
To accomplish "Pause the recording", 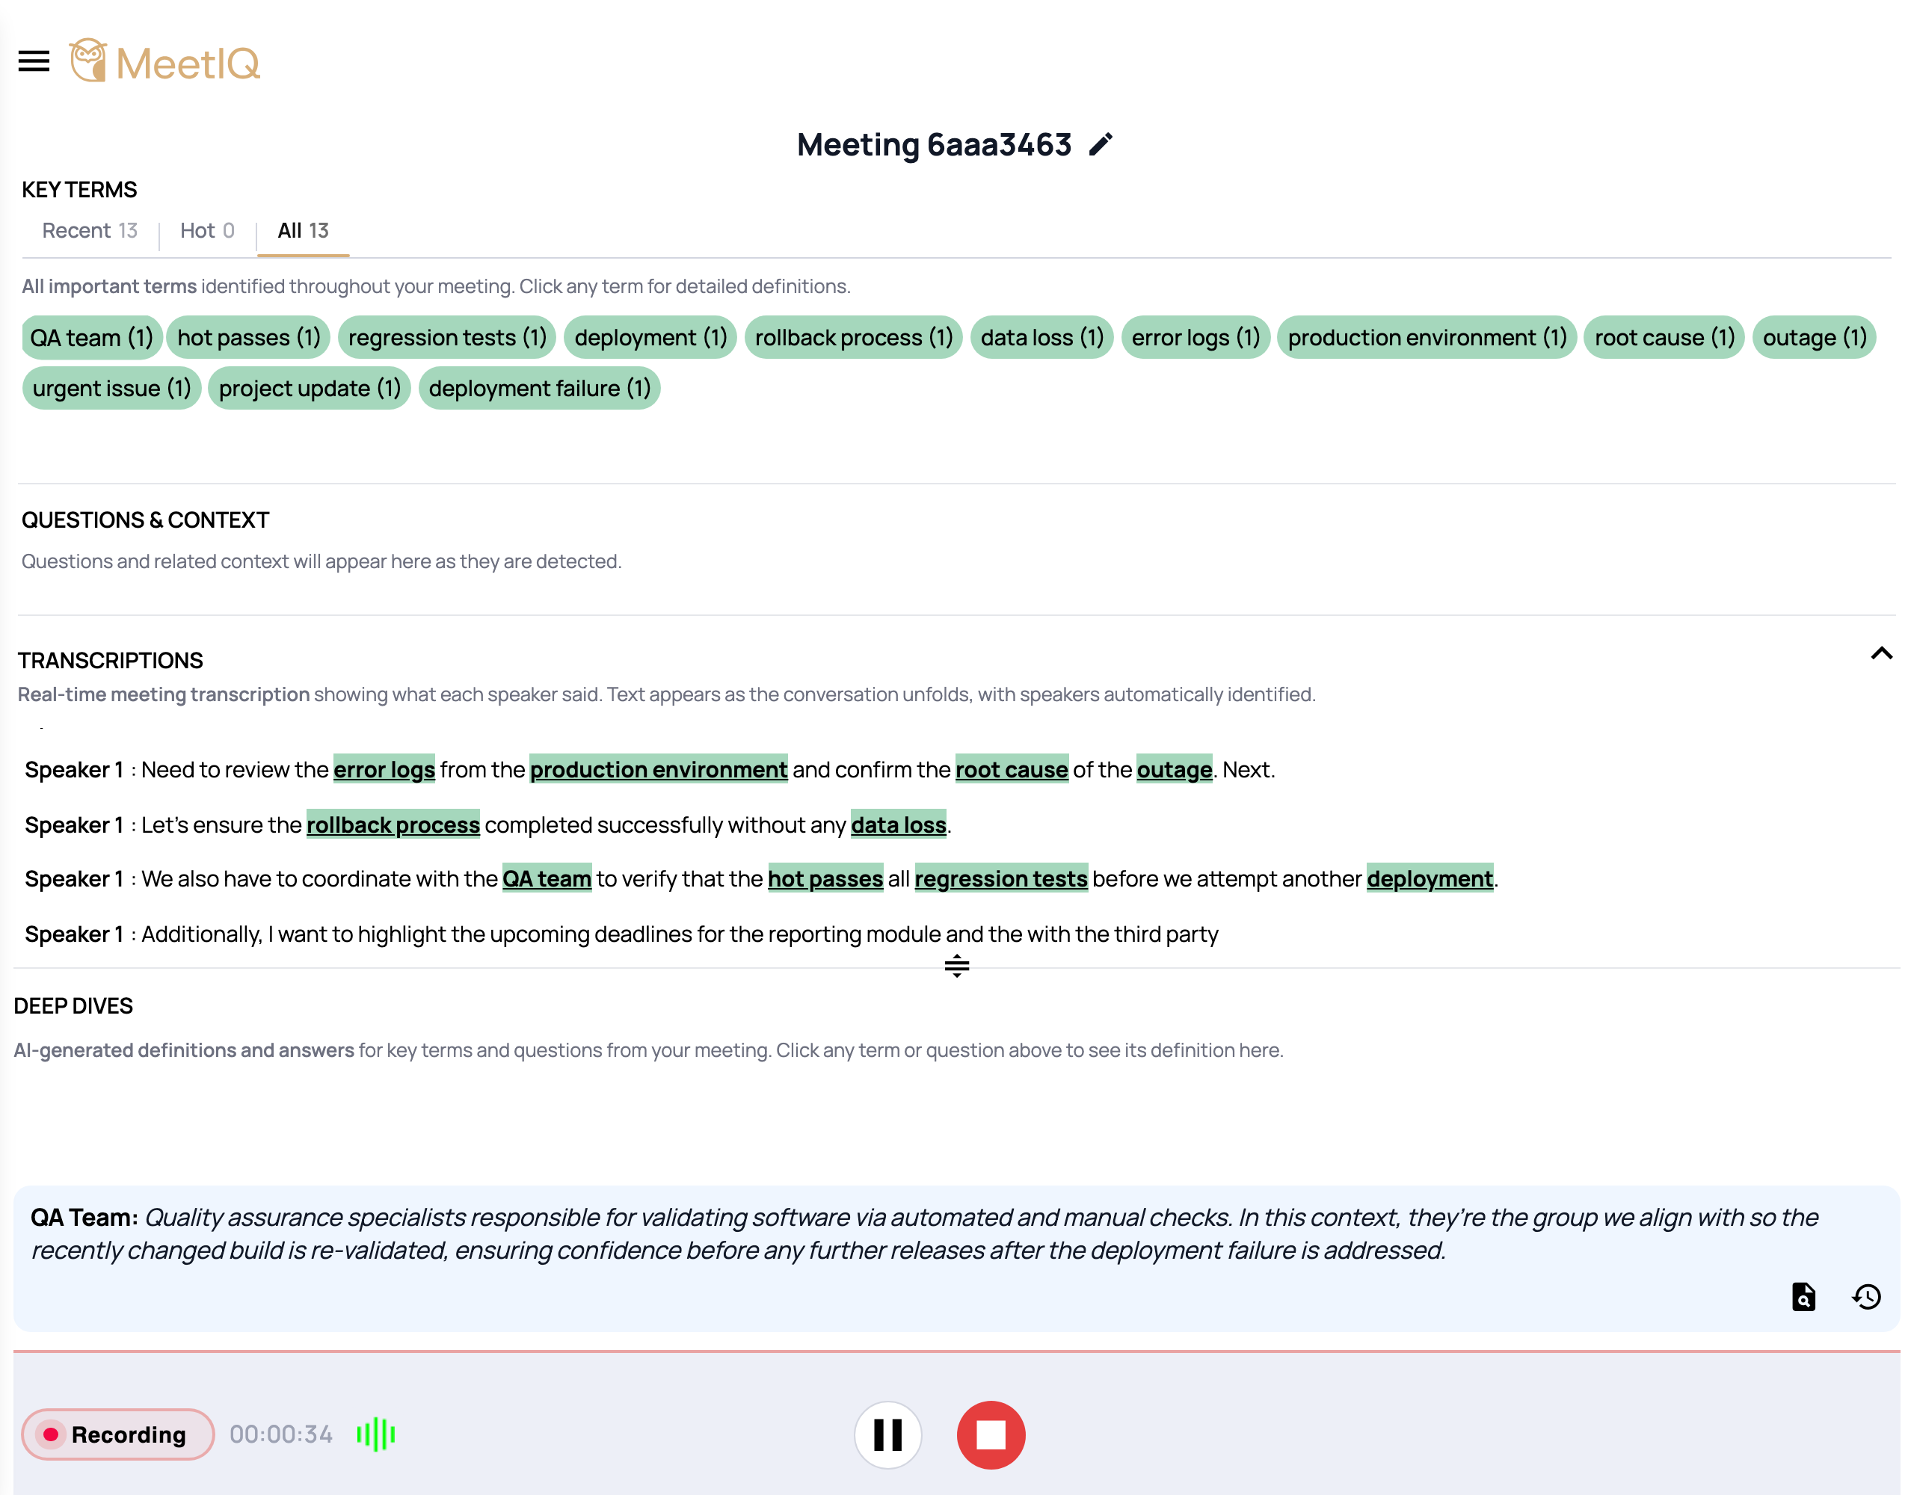I will coord(887,1434).
